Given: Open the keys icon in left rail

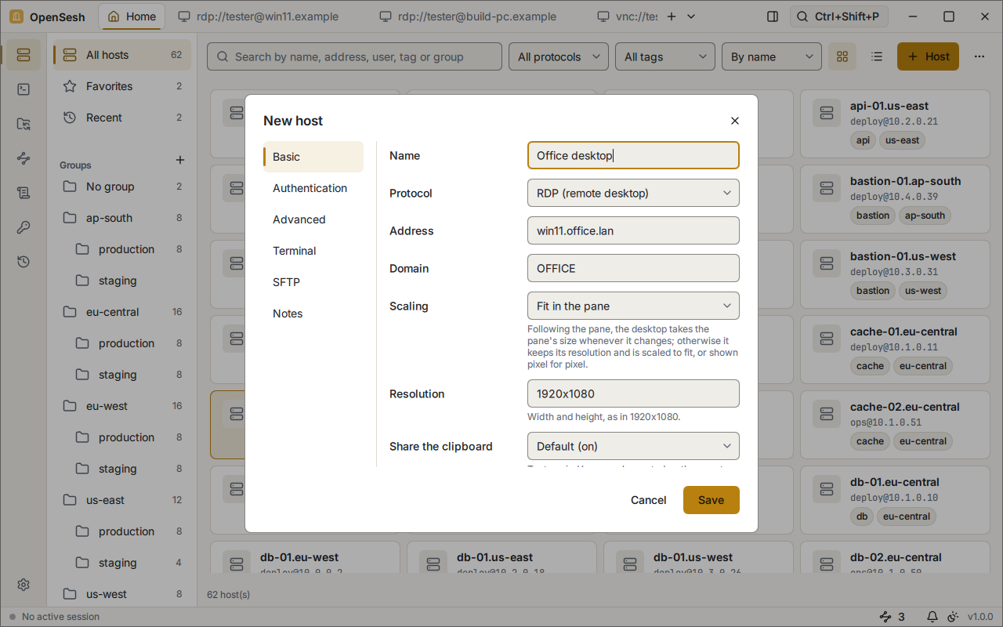Looking at the screenshot, I should pos(23,227).
